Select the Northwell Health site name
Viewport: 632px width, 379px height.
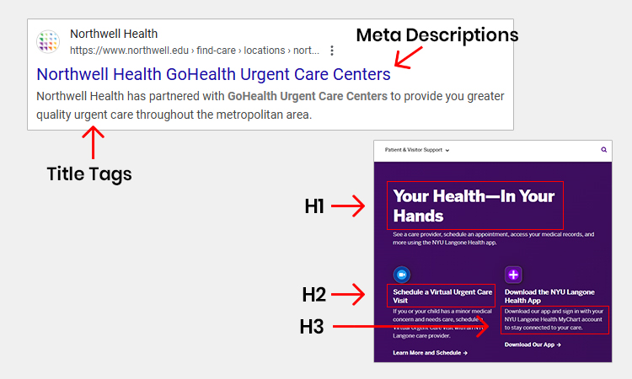tap(114, 35)
